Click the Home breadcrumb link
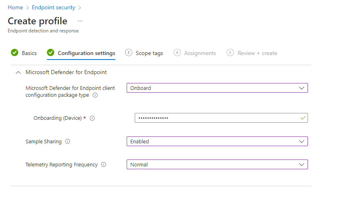Screen dimensions: 348x217 click(x=15, y=7)
